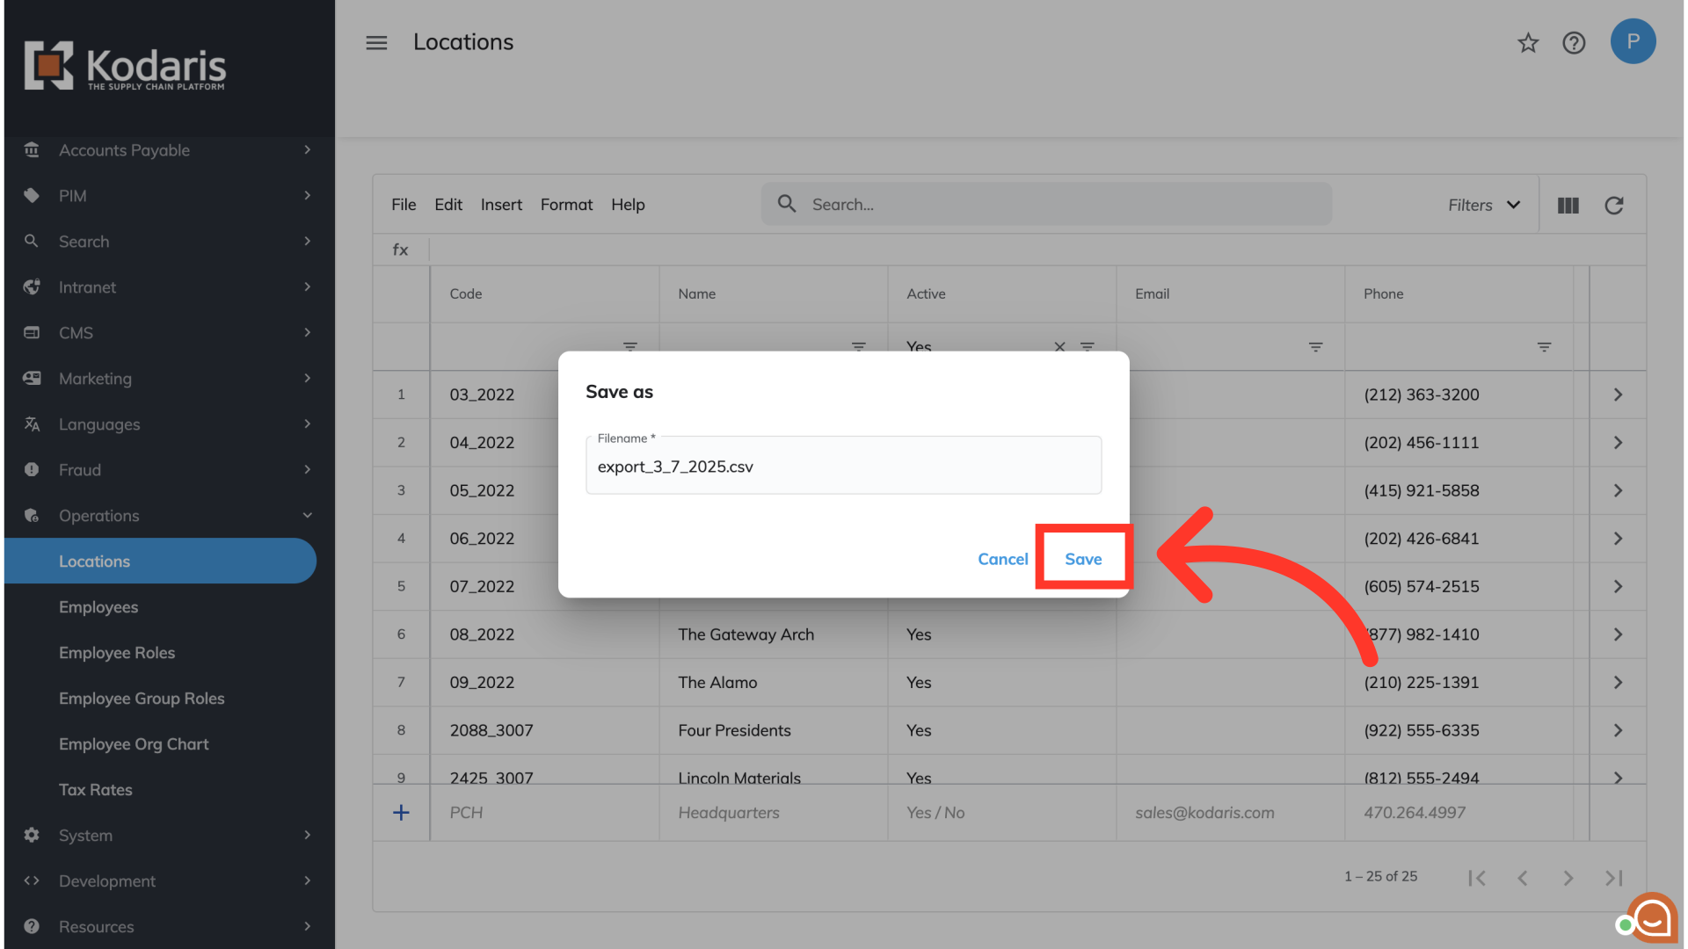Select Employees in sidebar
The width and height of the screenshot is (1688, 949).
tap(98, 607)
